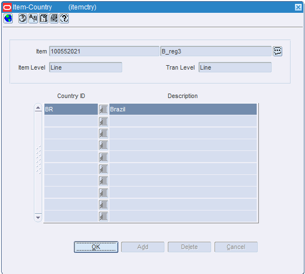Open list-of-values icon in second table row
This screenshot has width=305, height=274.
coord(103,121)
